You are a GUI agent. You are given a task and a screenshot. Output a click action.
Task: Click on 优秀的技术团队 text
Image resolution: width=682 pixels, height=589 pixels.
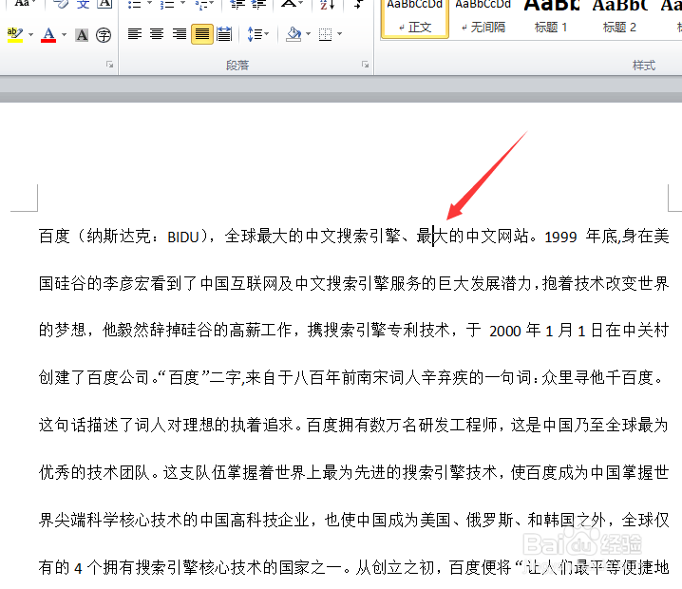(x=94, y=472)
